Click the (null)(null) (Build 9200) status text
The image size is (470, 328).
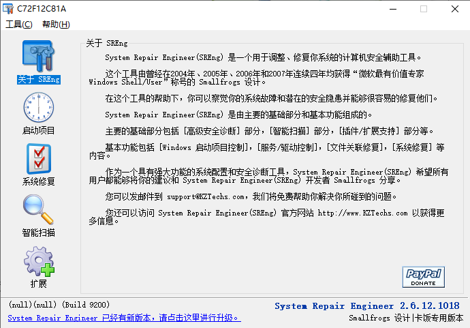point(59,305)
